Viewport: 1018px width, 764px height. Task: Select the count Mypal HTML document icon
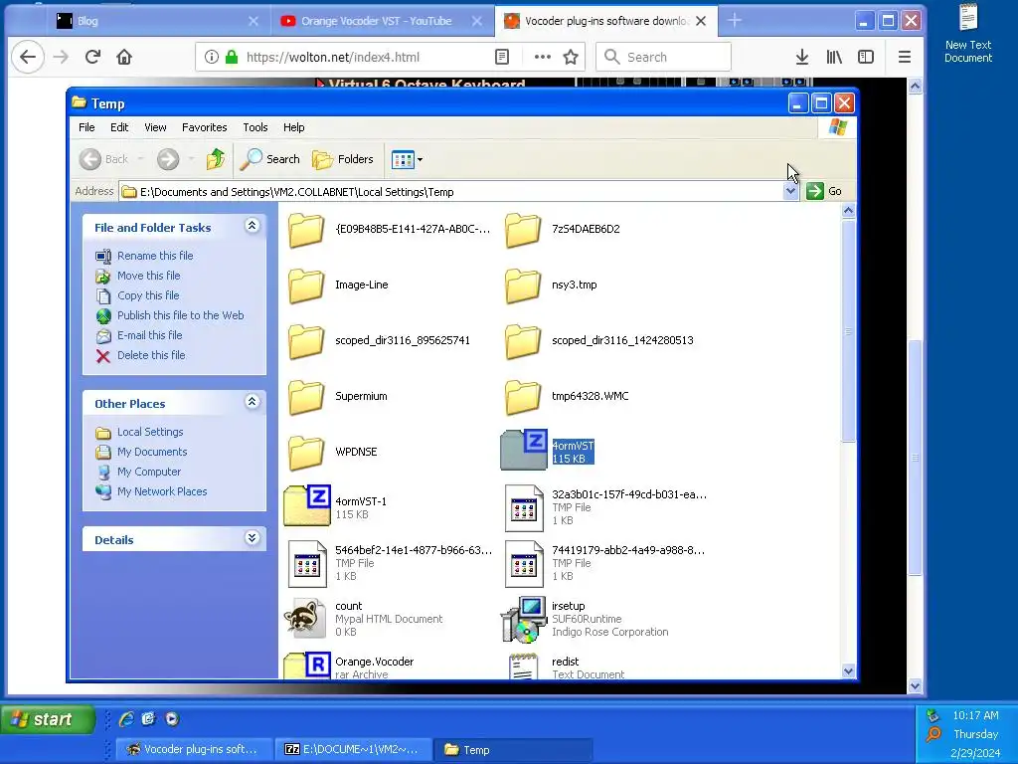tap(305, 618)
